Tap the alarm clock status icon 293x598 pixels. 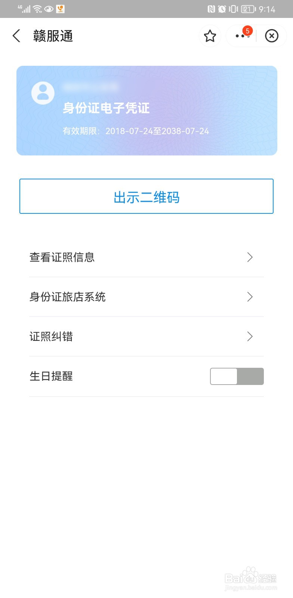coord(222,9)
